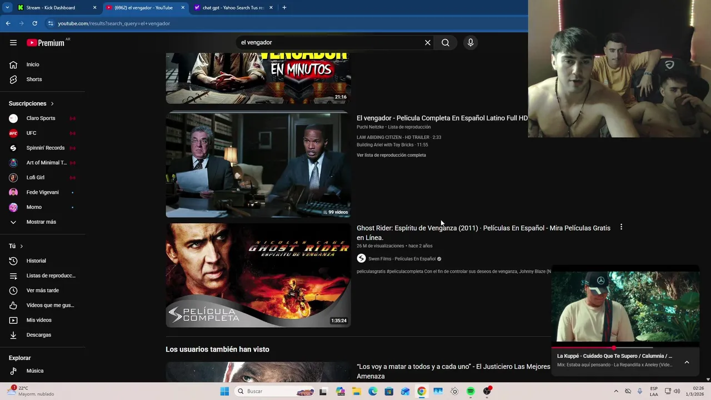The image size is (711, 400).
Task: Reload the current page
Action: 34,23
